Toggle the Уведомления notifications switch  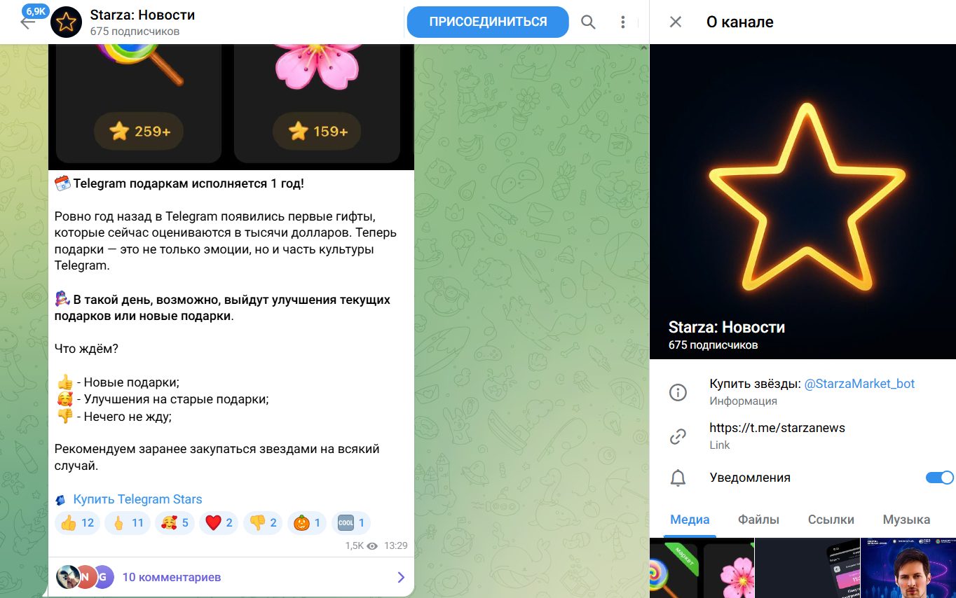[x=939, y=478]
